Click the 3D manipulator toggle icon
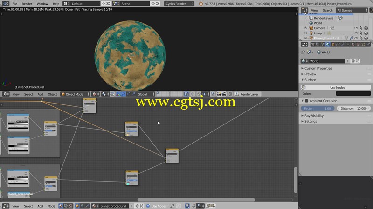Screen dimensions: 373x209 (118, 94)
